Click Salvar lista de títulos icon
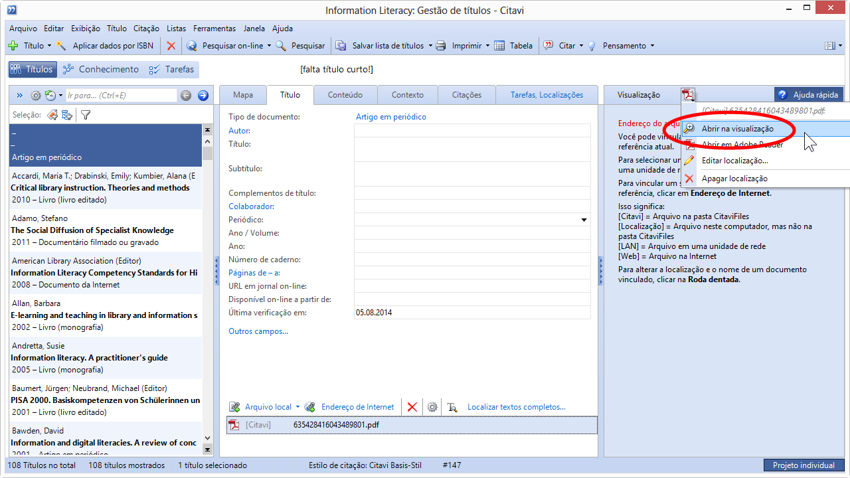The width and height of the screenshot is (850, 478). pos(341,46)
